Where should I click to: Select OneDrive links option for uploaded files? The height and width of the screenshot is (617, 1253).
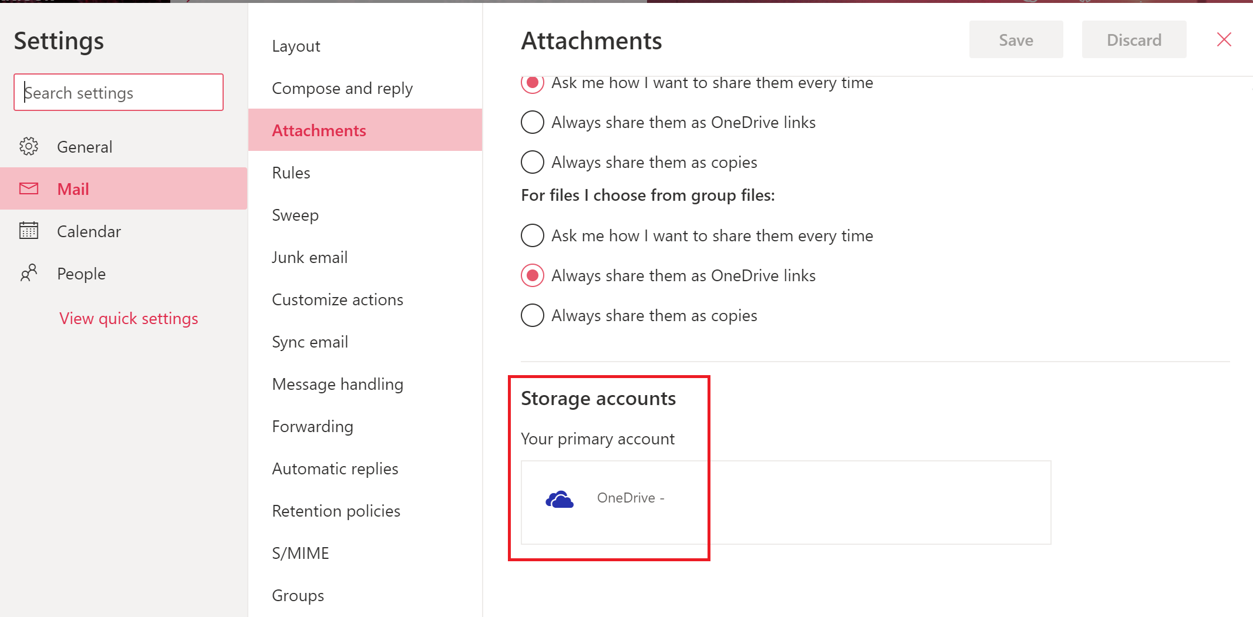[533, 122]
